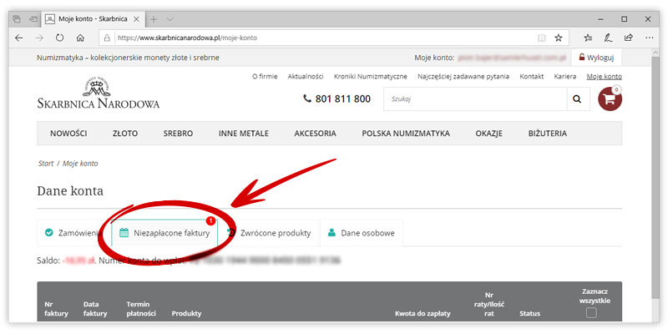The width and height of the screenshot is (668, 334).
Task: Expand the ZŁOTO category menu
Action: tap(125, 134)
